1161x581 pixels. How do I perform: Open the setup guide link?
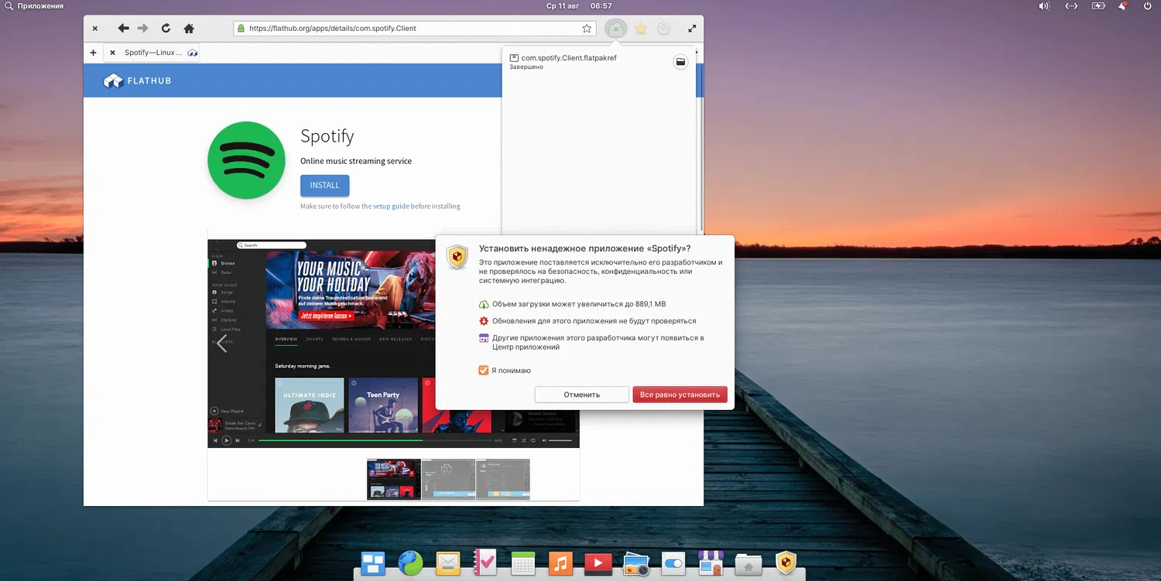[391, 207]
